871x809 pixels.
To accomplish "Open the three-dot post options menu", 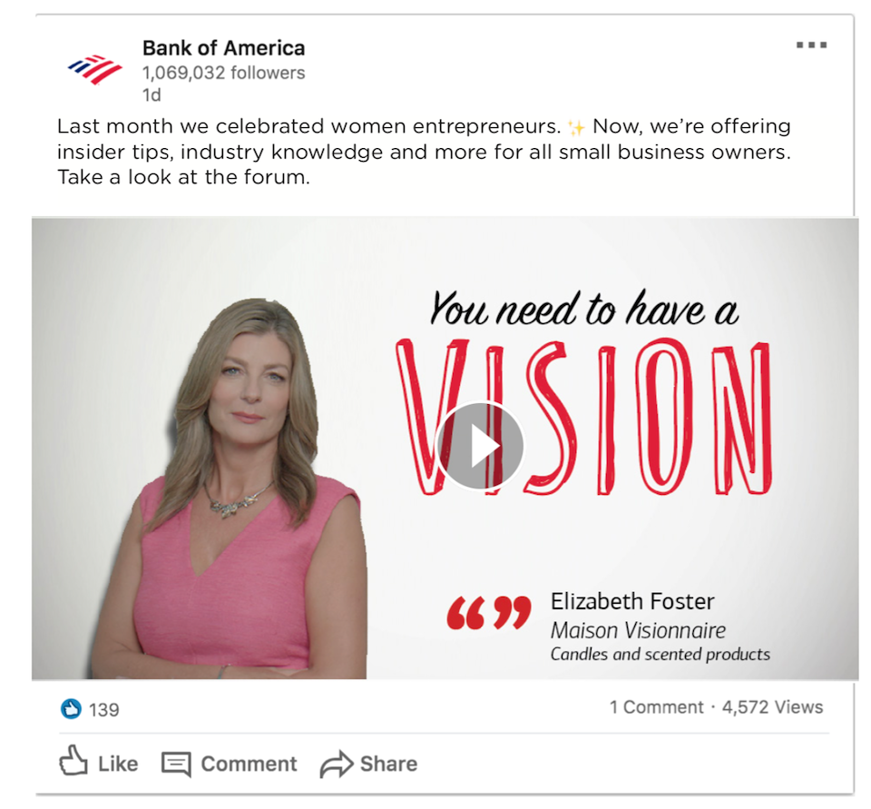I will pos(811,45).
